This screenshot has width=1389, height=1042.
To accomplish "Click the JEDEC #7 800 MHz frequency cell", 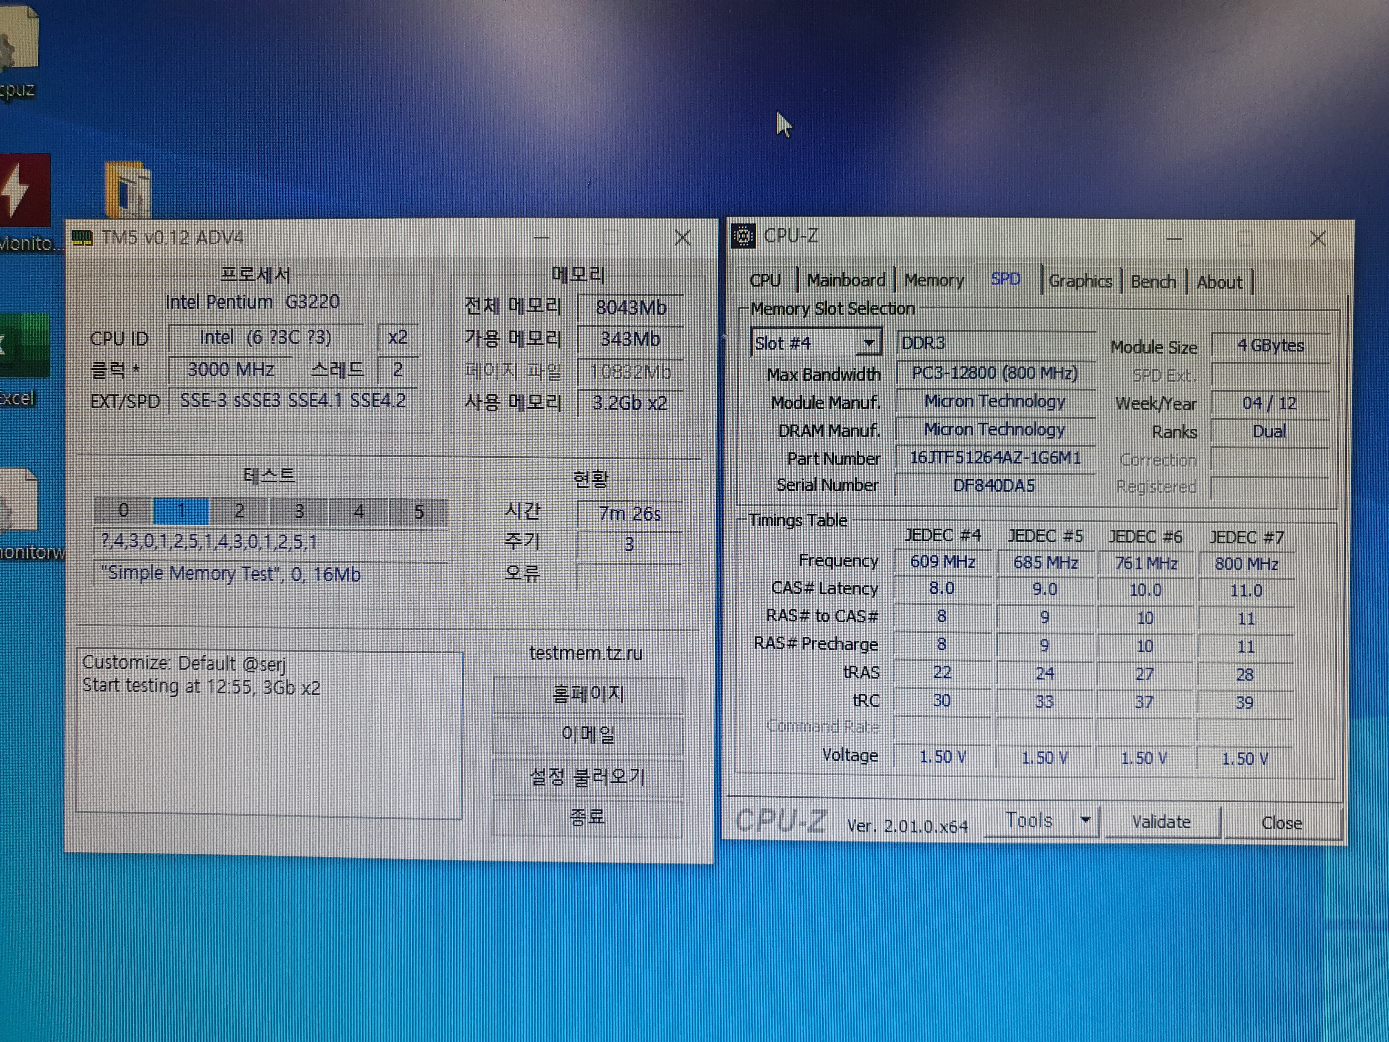I will click(x=1246, y=564).
